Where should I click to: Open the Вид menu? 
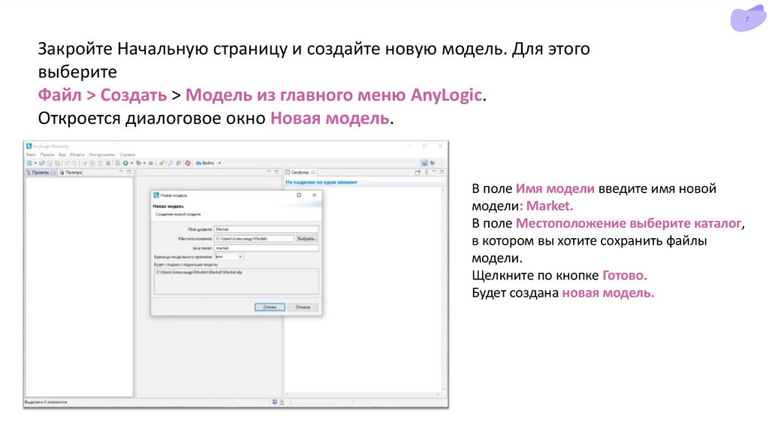pos(62,155)
